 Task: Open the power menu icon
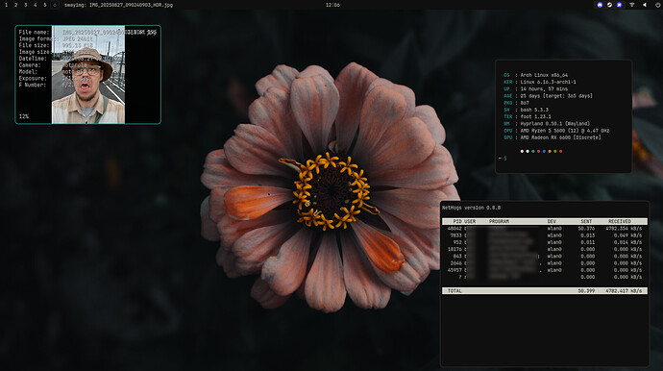click(658, 5)
